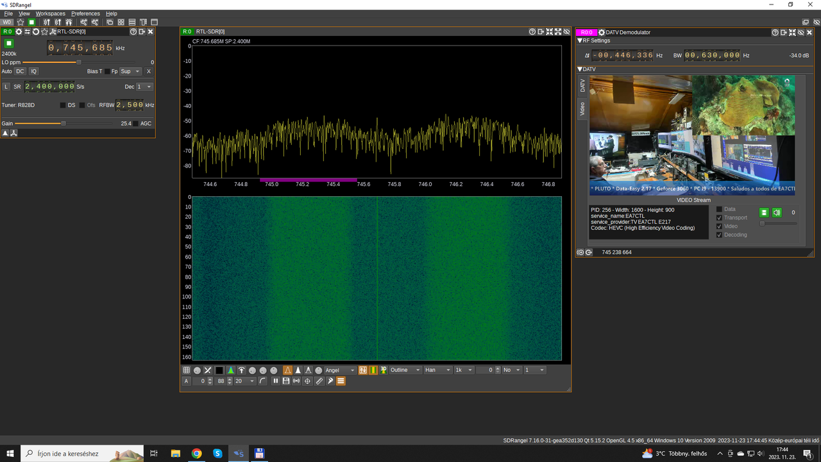Save spectrum data with floppy disk icon
The image size is (821, 462).
(286, 381)
